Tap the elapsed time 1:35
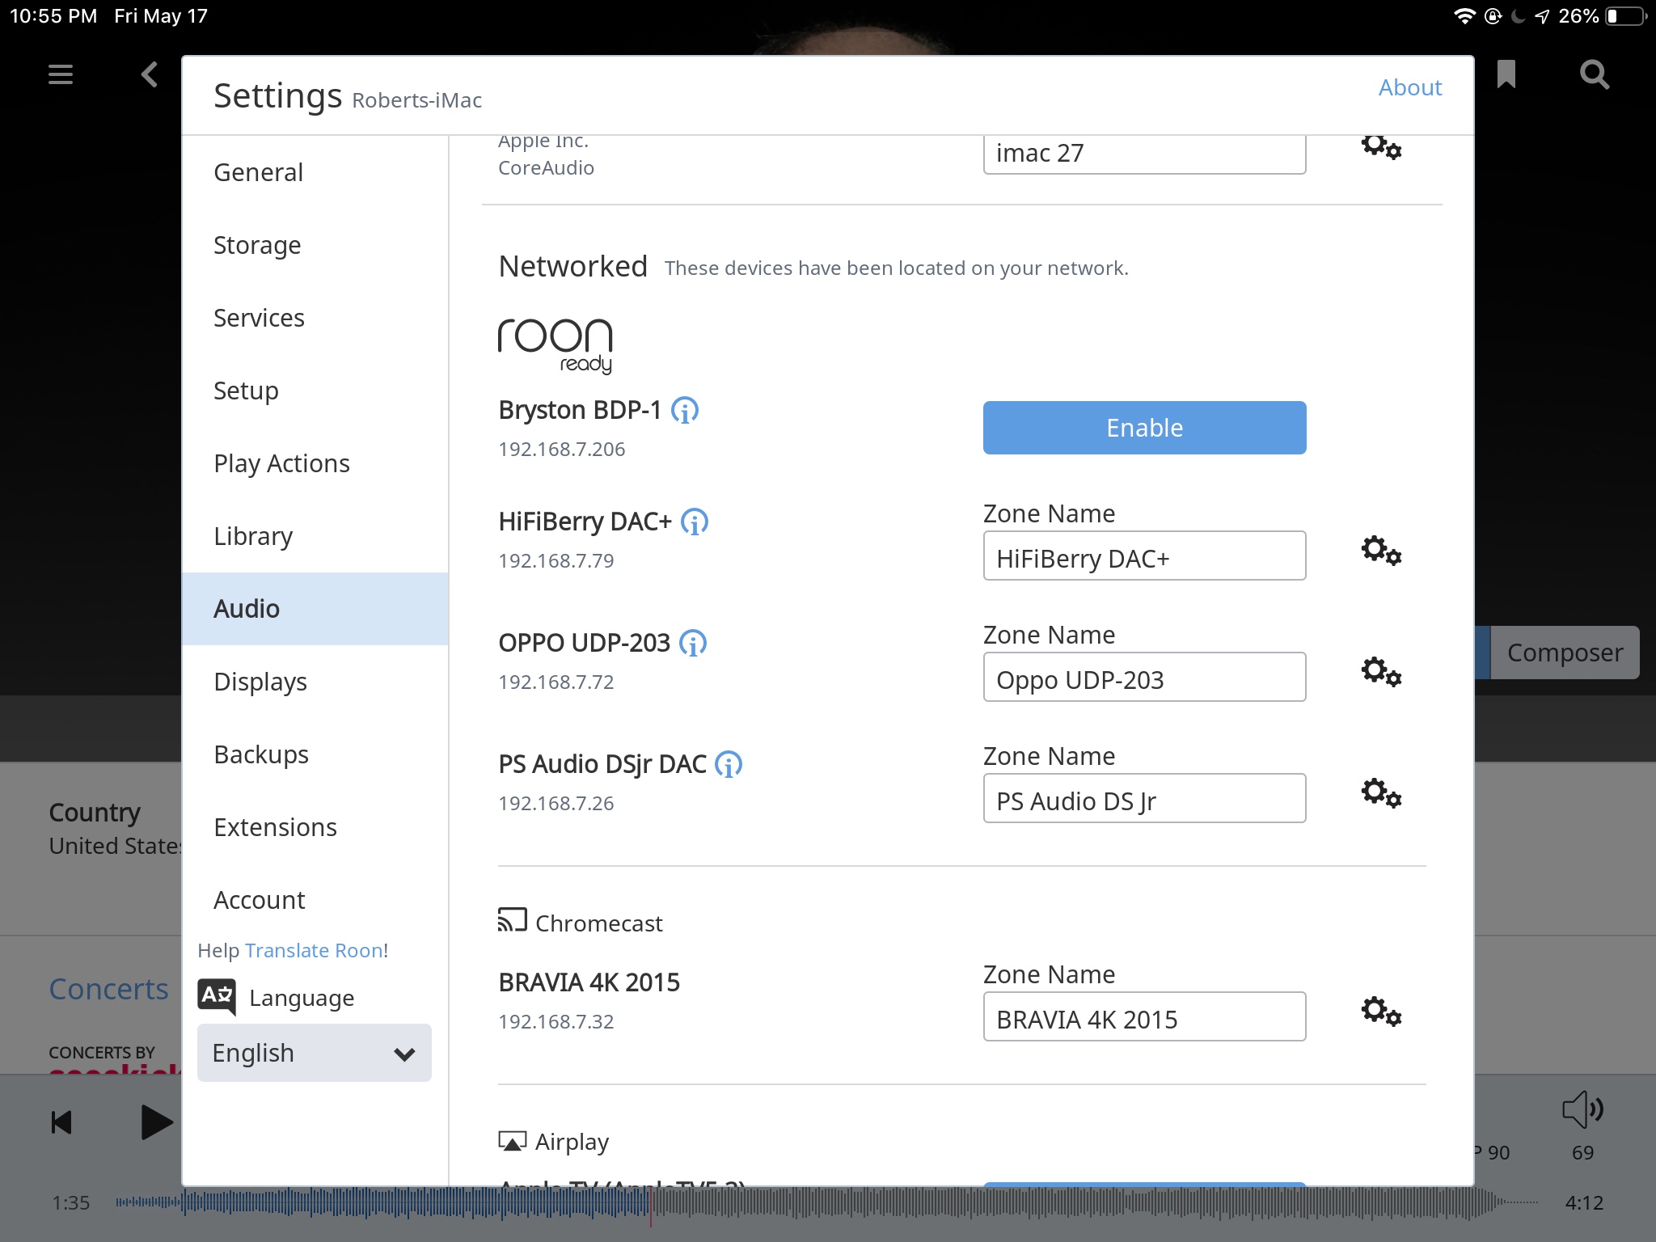 (71, 1203)
